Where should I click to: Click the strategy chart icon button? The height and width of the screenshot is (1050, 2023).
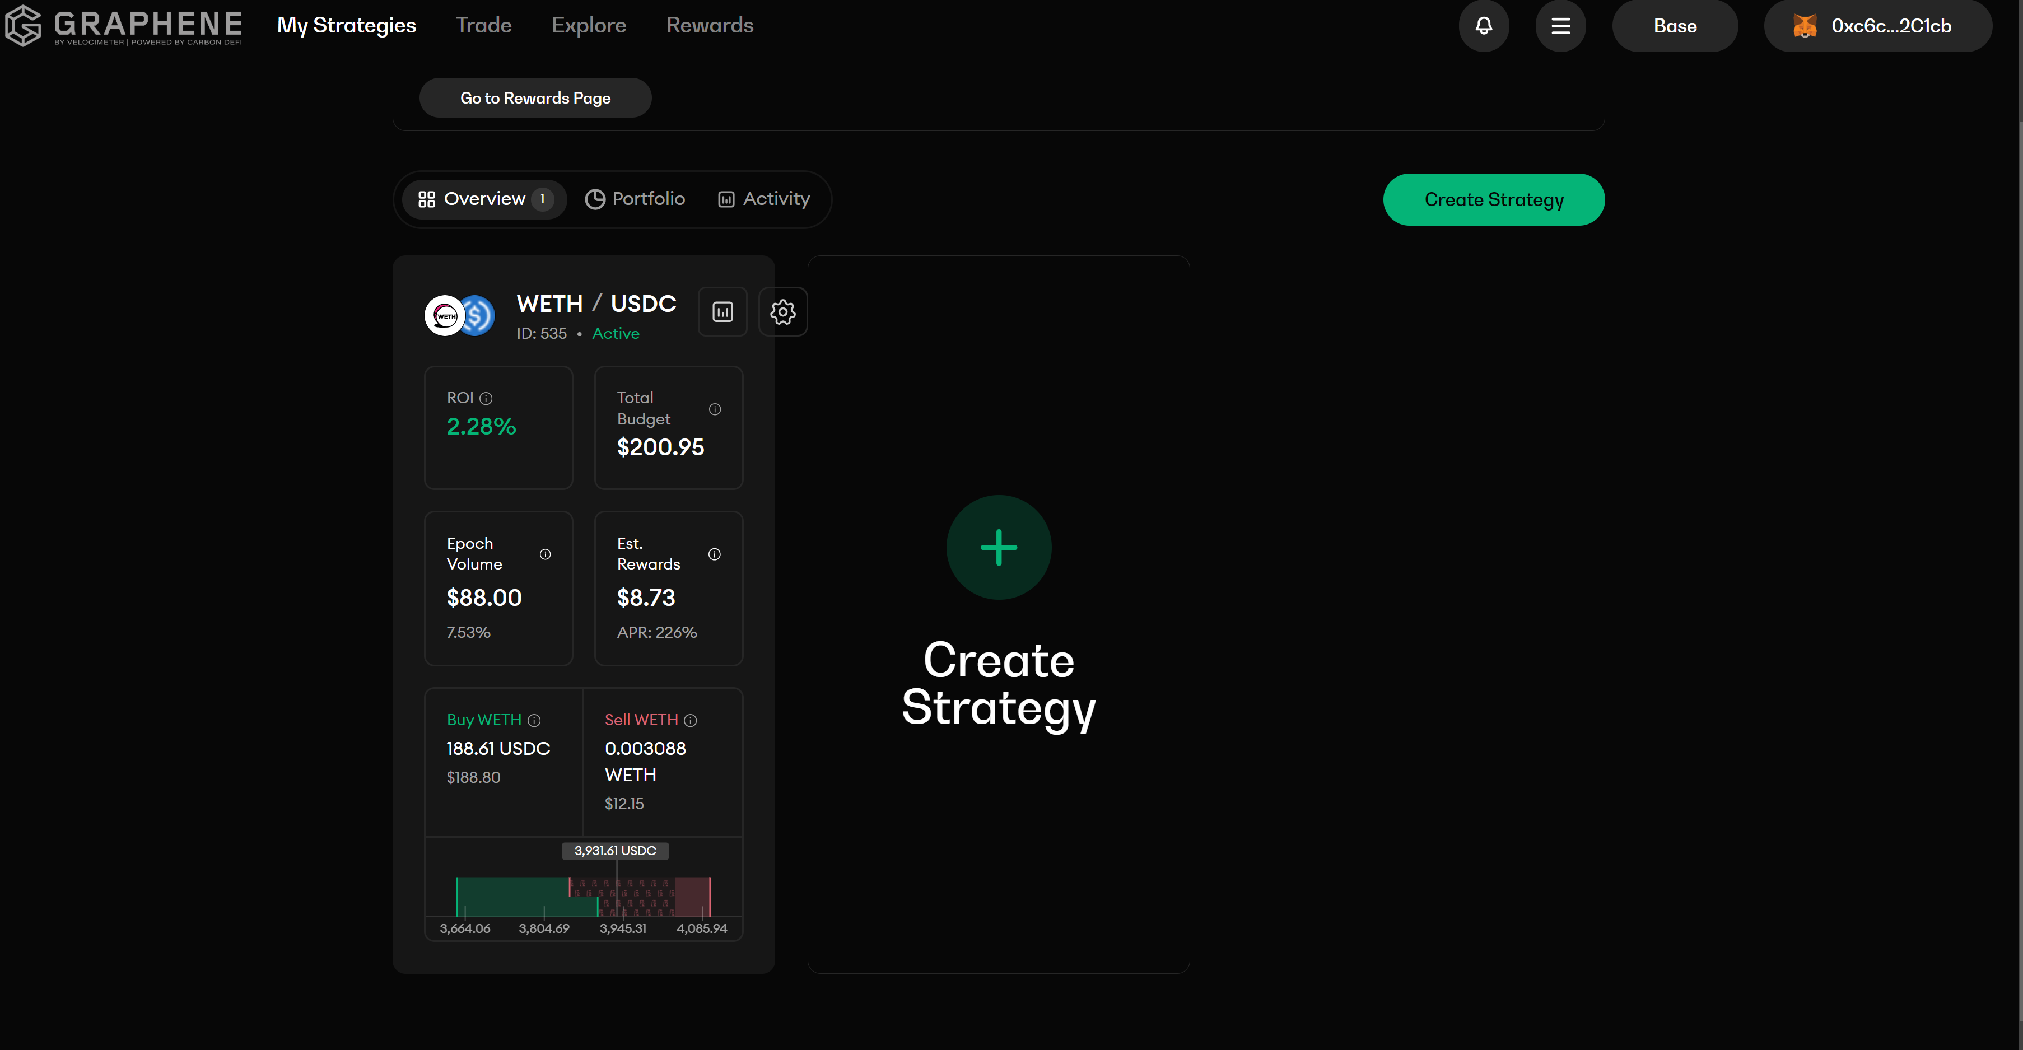click(722, 312)
